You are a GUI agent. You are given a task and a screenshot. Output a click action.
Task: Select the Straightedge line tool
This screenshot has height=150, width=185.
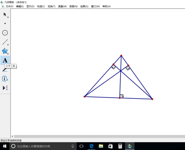[x=5, y=42]
